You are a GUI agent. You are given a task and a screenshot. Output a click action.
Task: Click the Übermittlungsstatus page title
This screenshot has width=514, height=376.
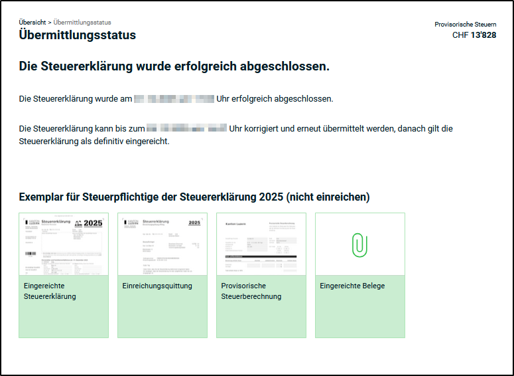(x=78, y=35)
